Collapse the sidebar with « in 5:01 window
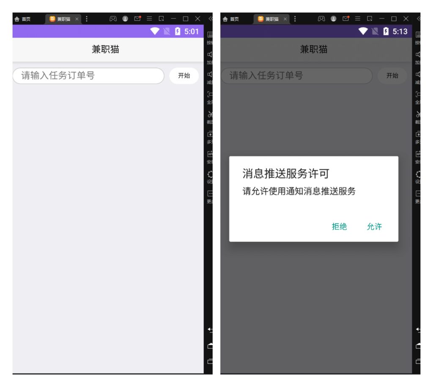The height and width of the screenshot is (387, 433). (x=211, y=19)
